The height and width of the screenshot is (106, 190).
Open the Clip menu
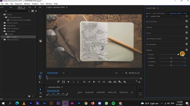[12, 4]
